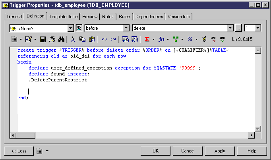Add trigger item from DBMS icon

(x=135, y=39)
